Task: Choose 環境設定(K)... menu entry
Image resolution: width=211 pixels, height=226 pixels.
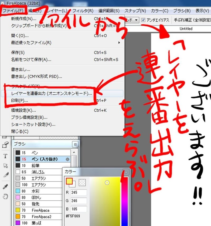Action: coord(63,110)
